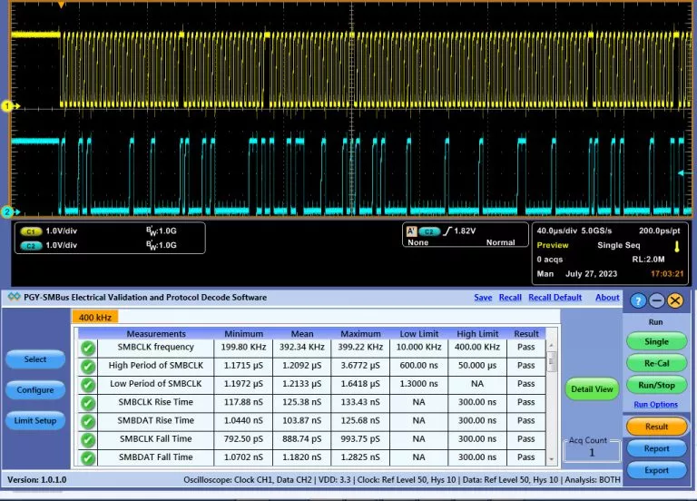Screen dimensions: 697x501
Task: Click the C2 channel badge
Action: tap(30, 245)
